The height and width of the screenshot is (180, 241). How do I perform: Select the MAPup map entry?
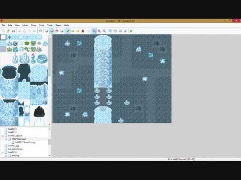pos(16,156)
